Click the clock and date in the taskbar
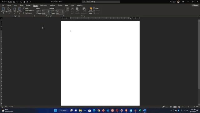 [193, 110]
